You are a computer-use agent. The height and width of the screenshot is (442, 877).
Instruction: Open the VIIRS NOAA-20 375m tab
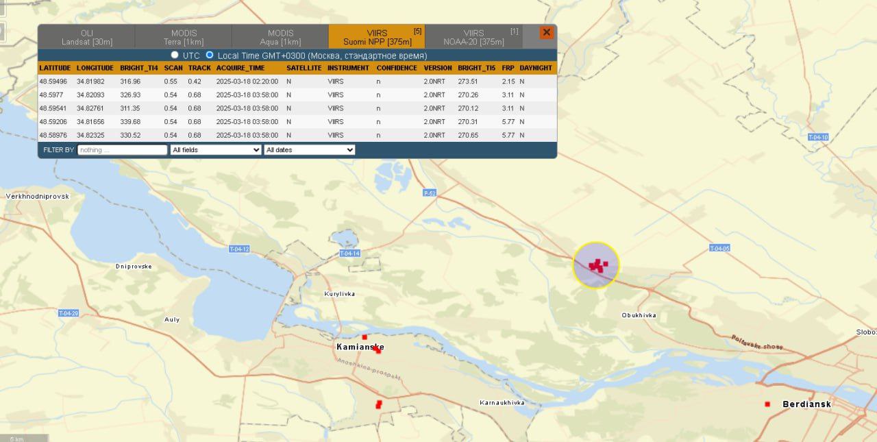473,37
